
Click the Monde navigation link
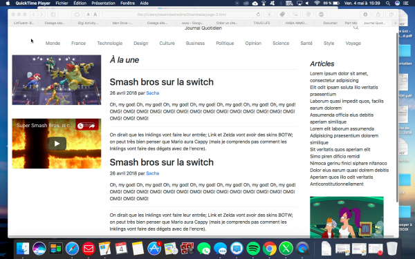tap(53, 43)
